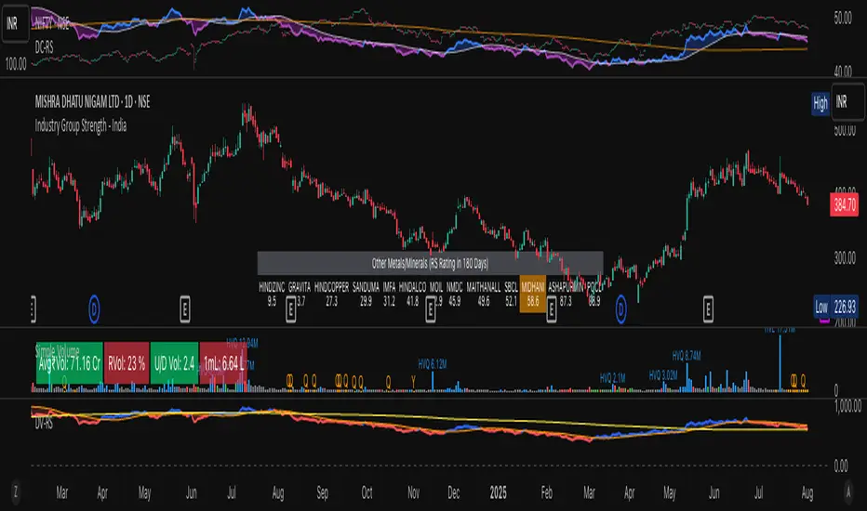The image size is (867, 511).
Task: Click the IMFA 31.2 table cell
Action: 389,294
